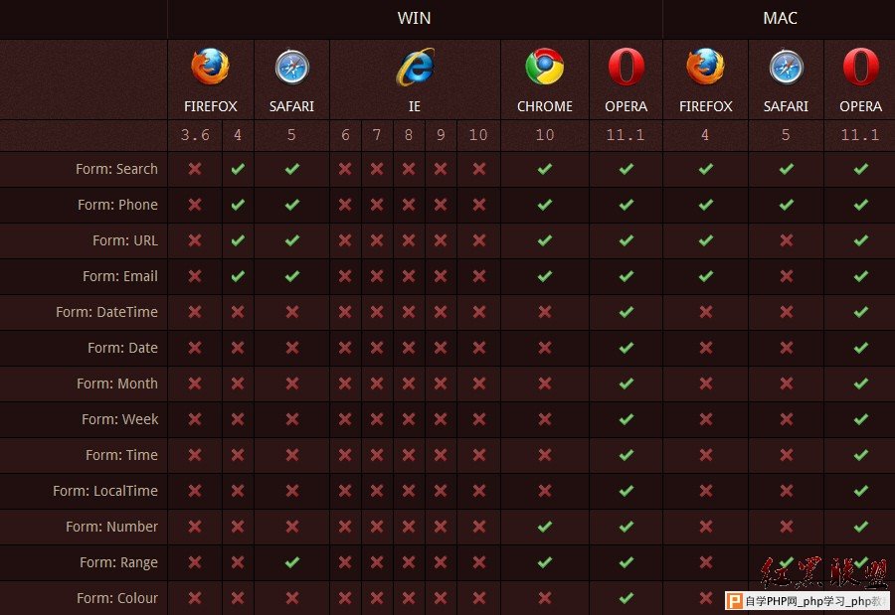Image resolution: width=895 pixels, height=615 pixels.
Task: Click Form: Phone check under MAC Safari 5
Action: point(786,205)
